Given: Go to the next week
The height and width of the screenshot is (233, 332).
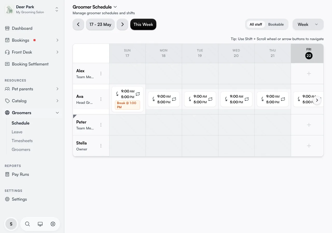Looking at the screenshot, I should [122, 25].
